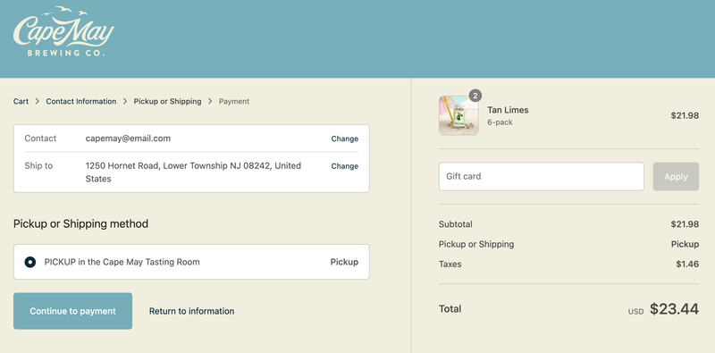Select PICKUP in the Cape May Tasting Room radio

(x=30, y=262)
